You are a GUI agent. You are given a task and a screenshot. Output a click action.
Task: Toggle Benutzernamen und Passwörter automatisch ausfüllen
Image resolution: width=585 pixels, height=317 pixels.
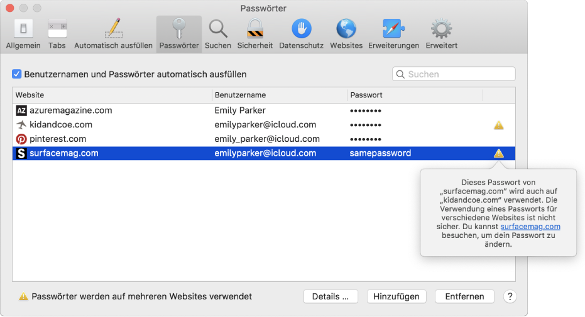coord(16,73)
